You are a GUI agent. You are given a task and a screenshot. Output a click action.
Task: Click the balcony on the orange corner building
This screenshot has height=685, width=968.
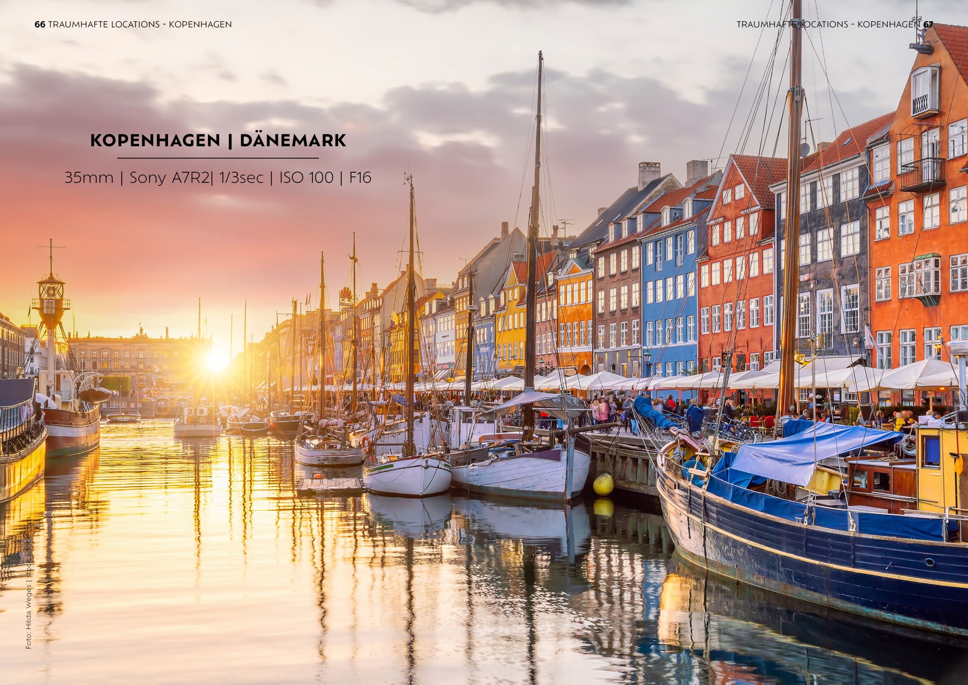pos(923,173)
